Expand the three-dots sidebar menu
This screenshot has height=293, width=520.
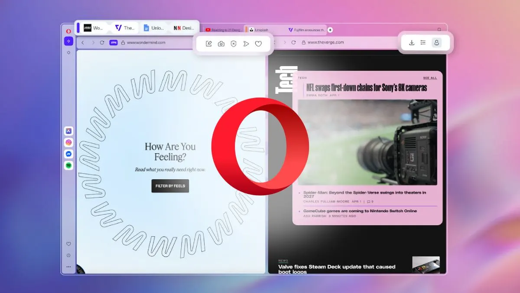point(68,267)
